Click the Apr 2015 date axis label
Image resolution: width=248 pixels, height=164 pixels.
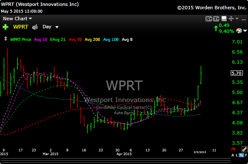point(124,154)
